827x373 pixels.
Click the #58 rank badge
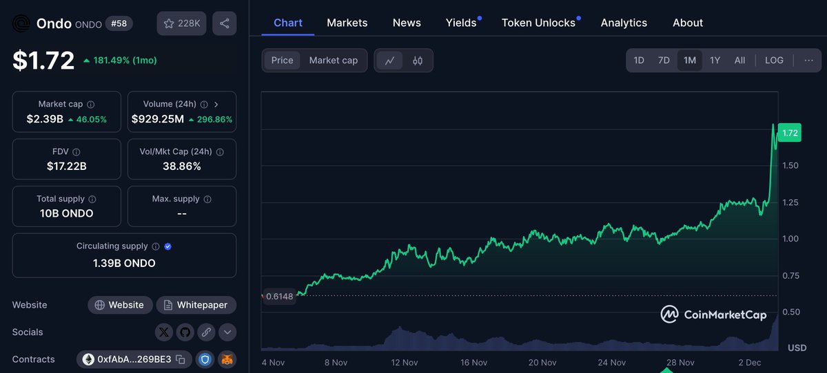pyautogui.click(x=119, y=23)
